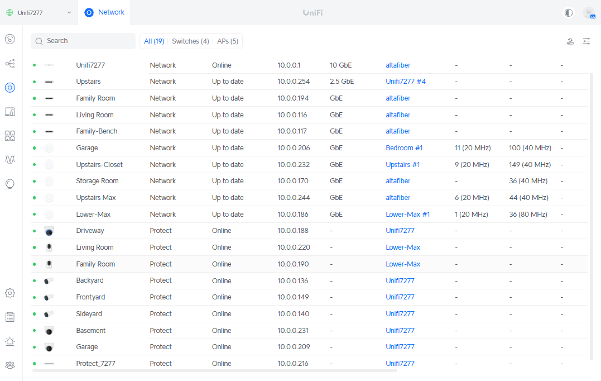The width and height of the screenshot is (601, 381).
Task: Open the Insights waveform sidebar icon
Action: pos(10,160)
